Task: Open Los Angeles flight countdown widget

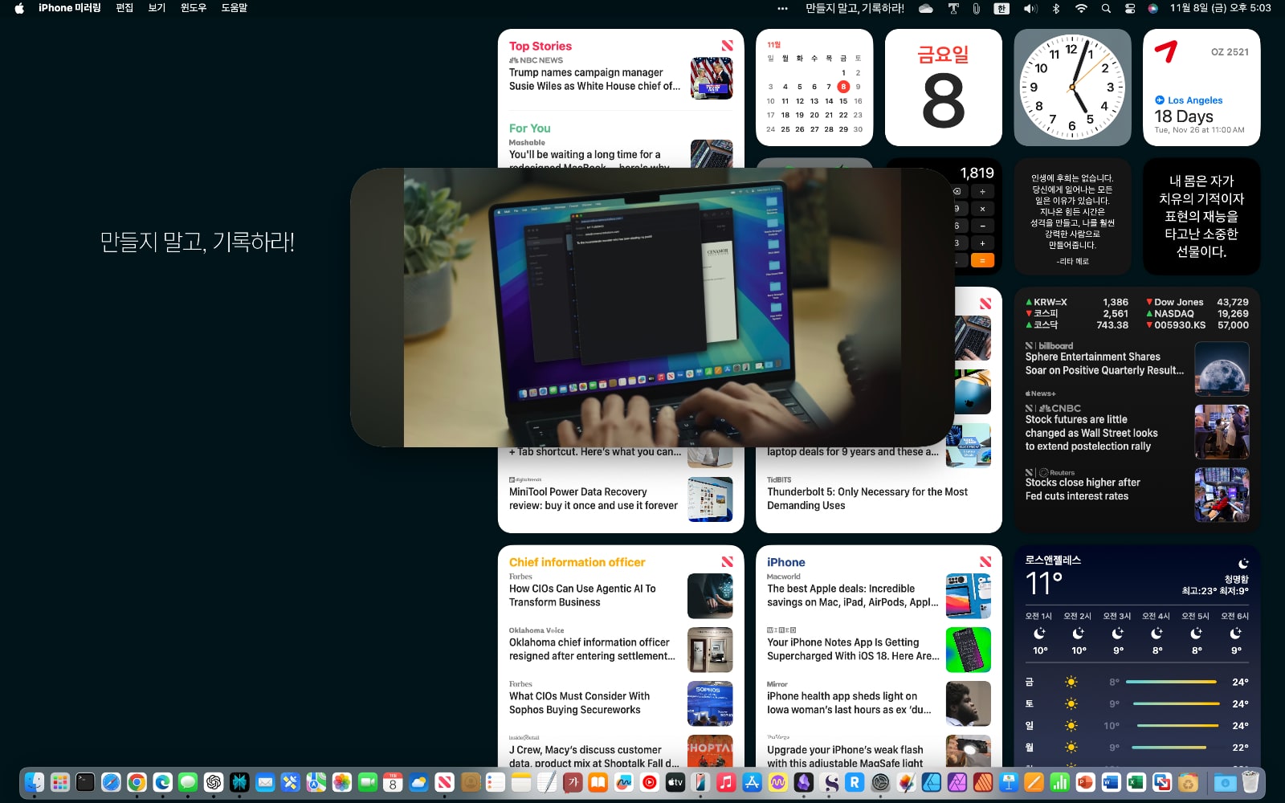Action: point(1201,88)
